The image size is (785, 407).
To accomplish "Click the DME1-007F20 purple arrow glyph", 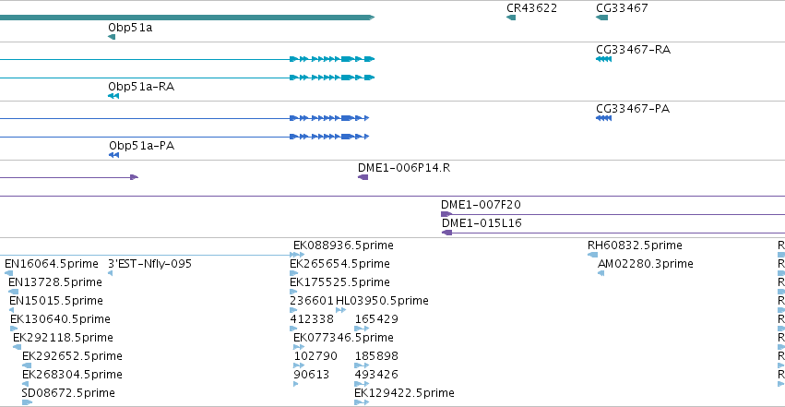I will pos(446,214).
